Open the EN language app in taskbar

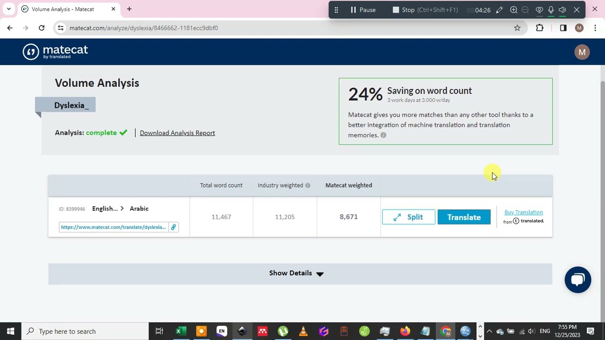click(221, 331)
